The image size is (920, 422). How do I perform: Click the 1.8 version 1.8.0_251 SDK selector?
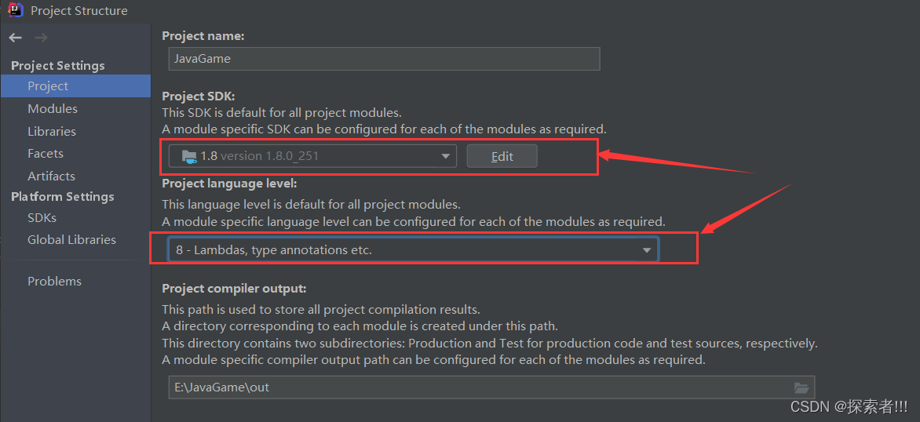312,157
